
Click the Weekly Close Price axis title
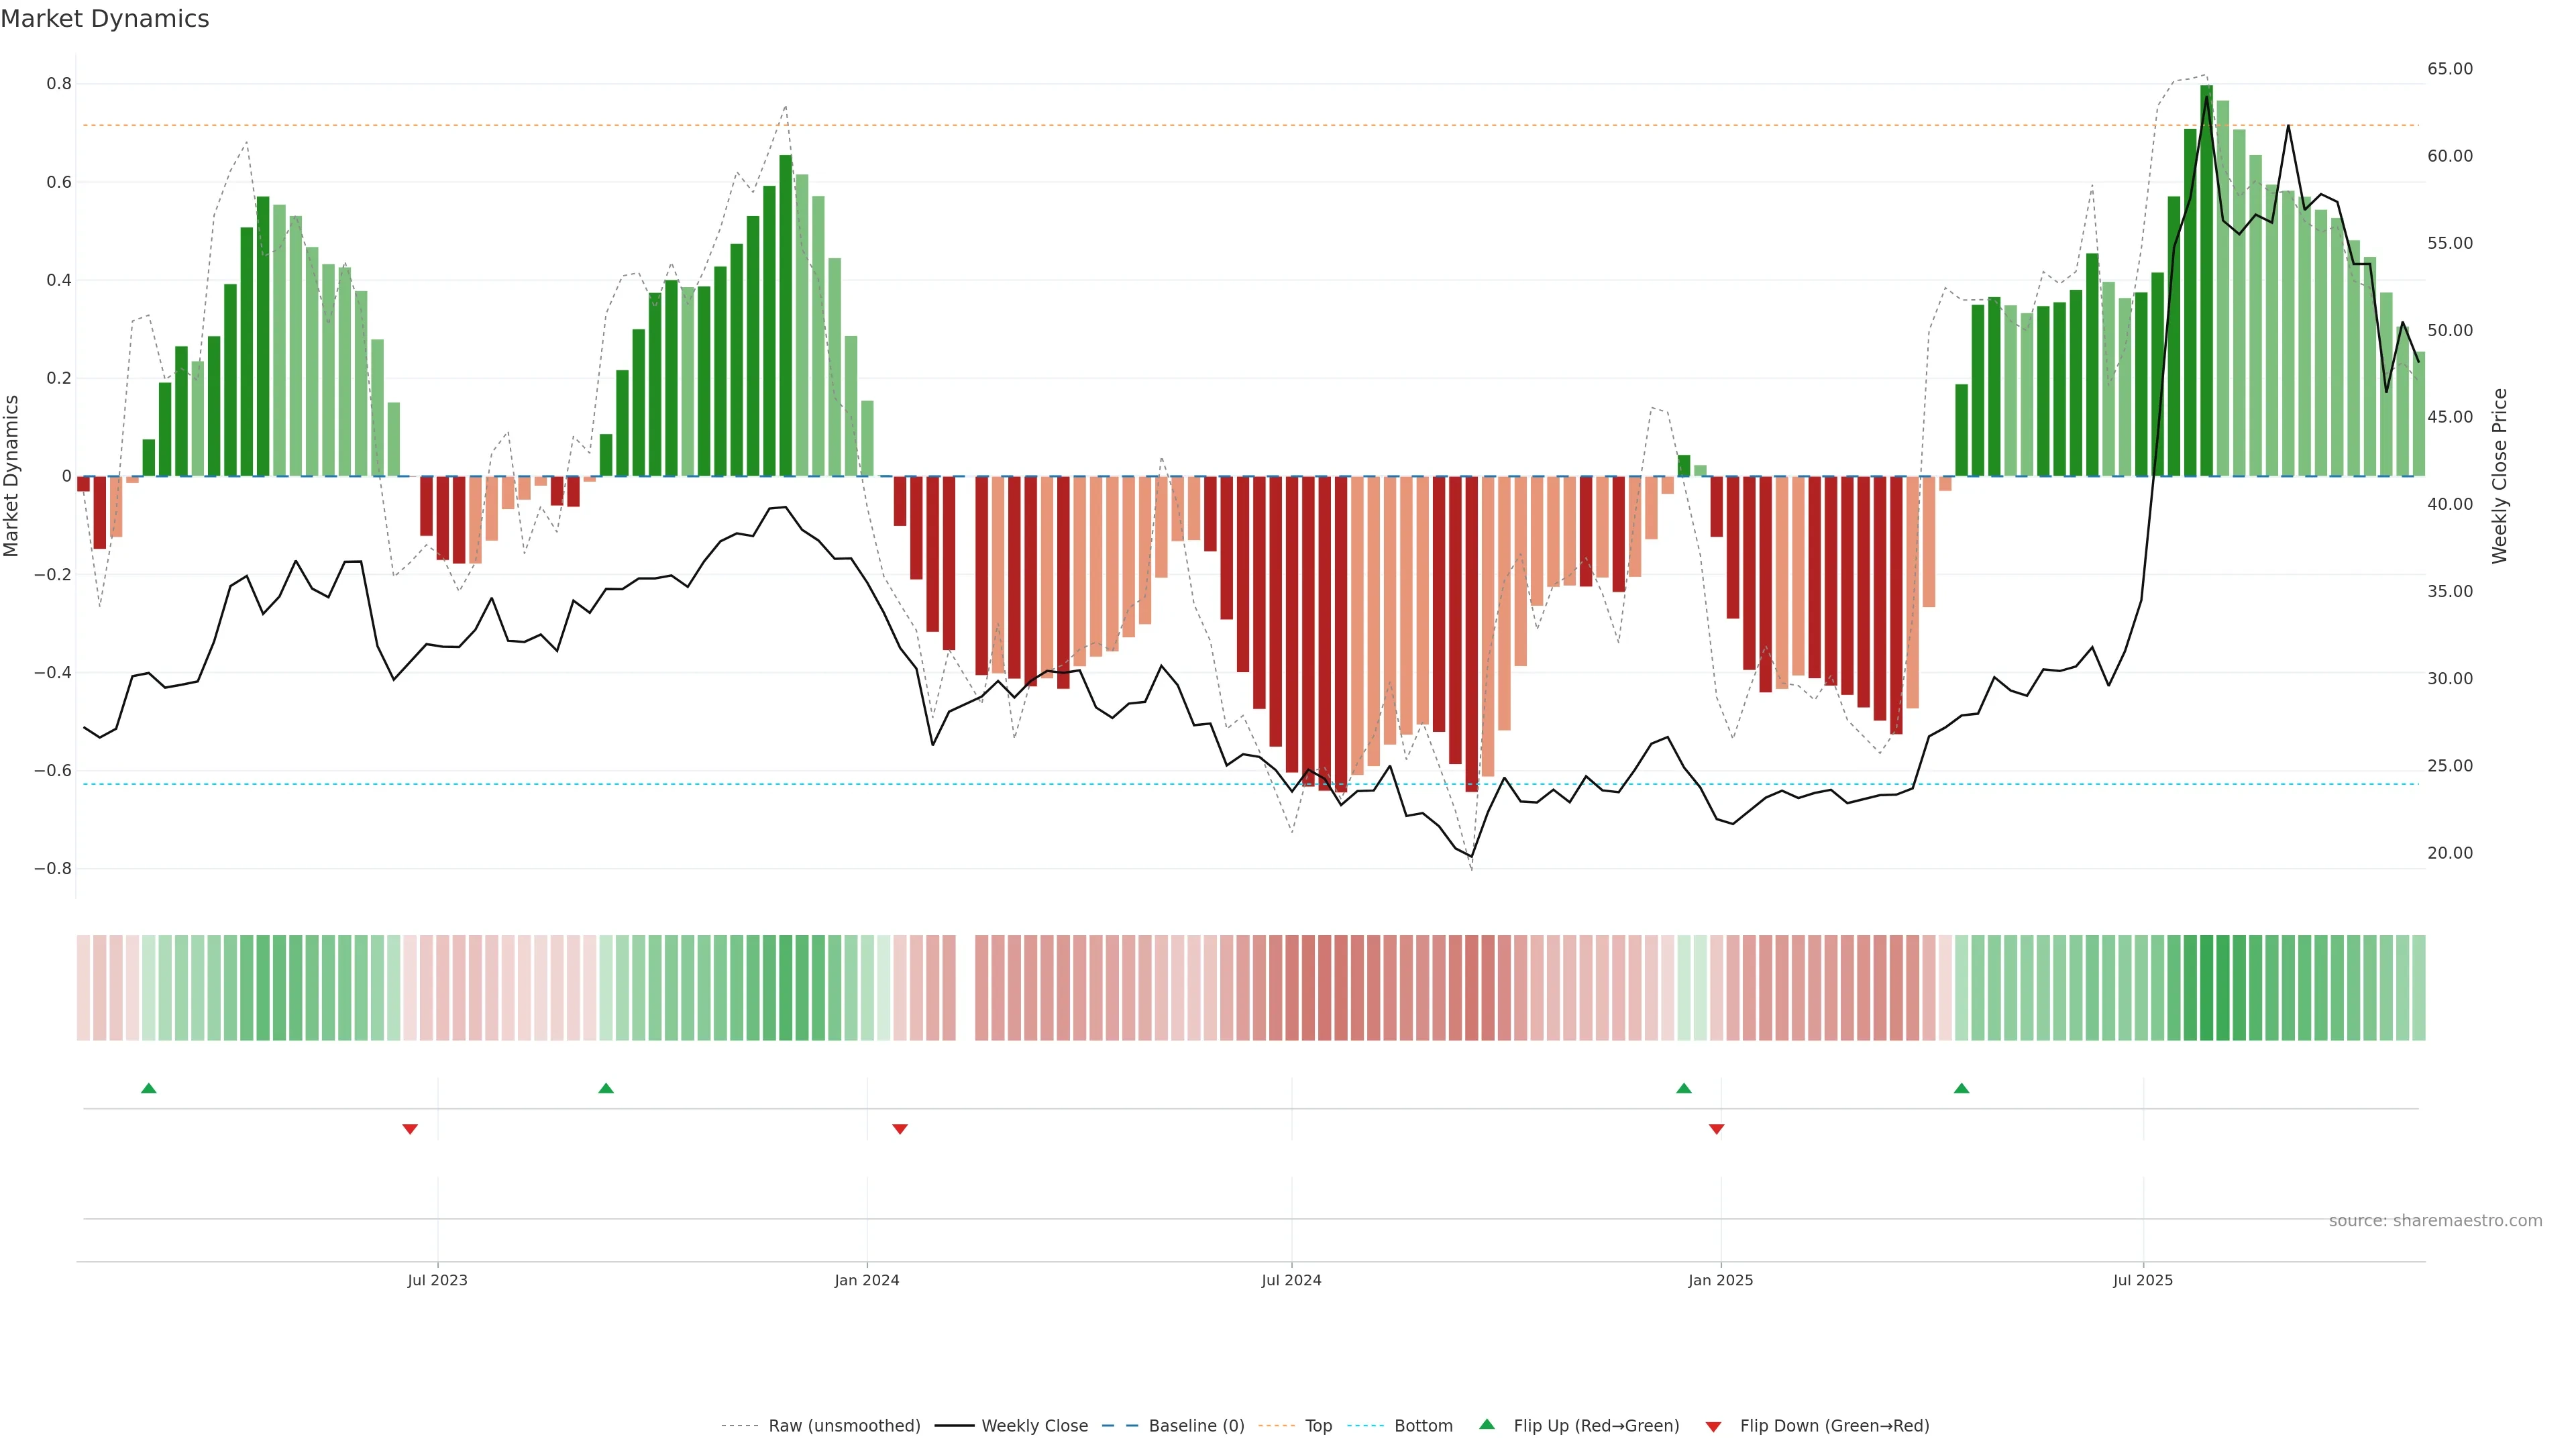point(2499,476)
